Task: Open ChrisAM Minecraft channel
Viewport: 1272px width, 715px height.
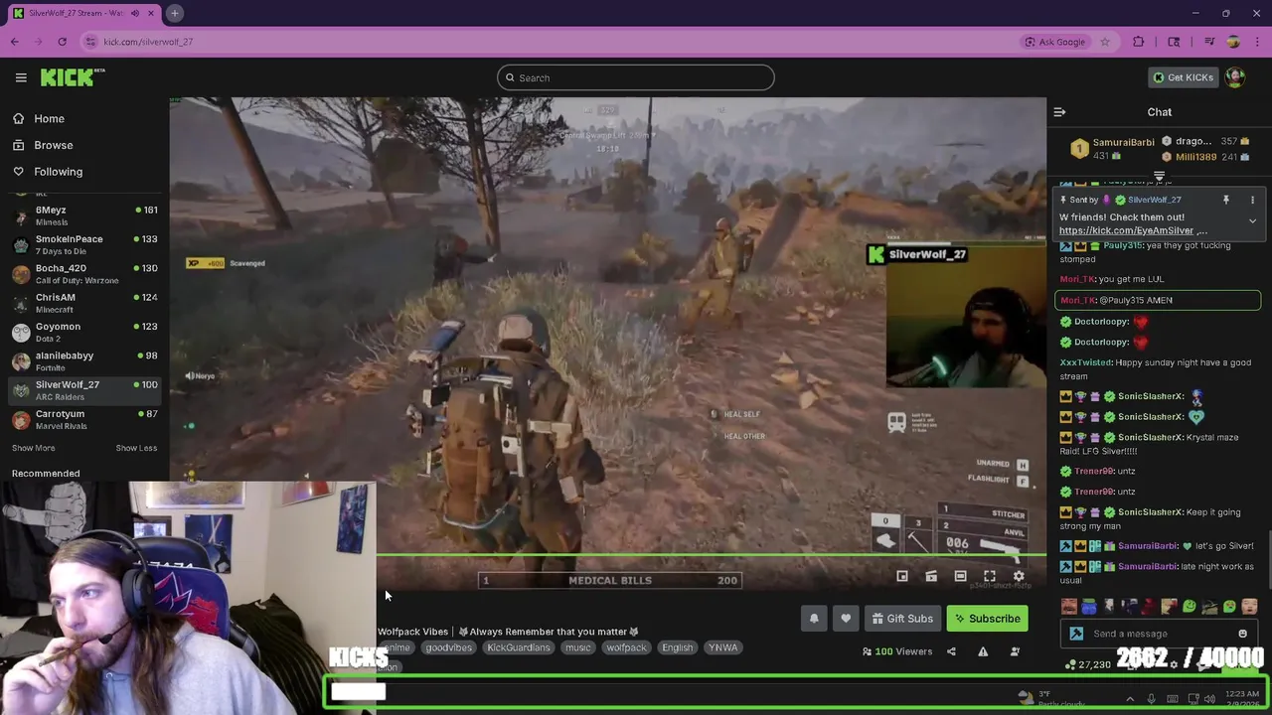Action: 84,303
